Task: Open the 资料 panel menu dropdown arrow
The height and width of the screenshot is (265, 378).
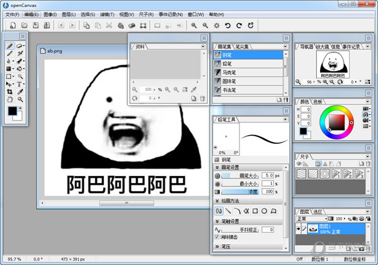Action: tap(203, 46)
